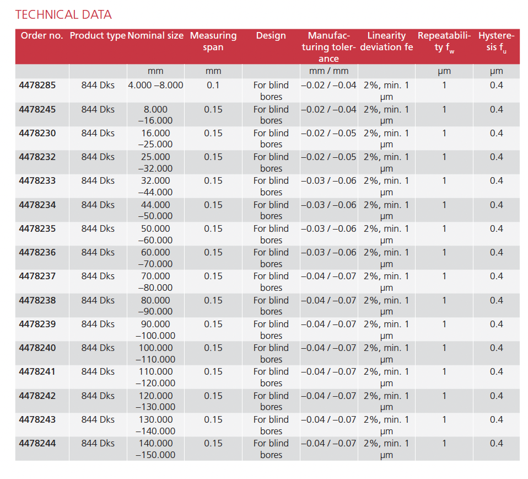The image size is (528, 479).
Task: Select the Linearity deviation fe header
Action: [386, 41]
